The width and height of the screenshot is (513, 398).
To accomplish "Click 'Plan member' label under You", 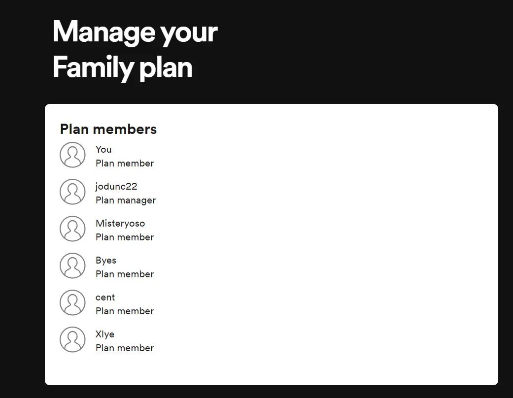I will [x=125, y=163].
